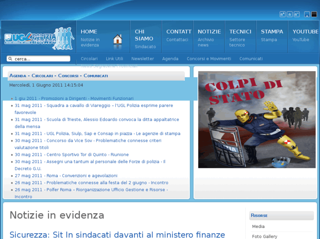Click the Colpi di Stato poster image
The image size is (320, 239).
tap(257, 120)
